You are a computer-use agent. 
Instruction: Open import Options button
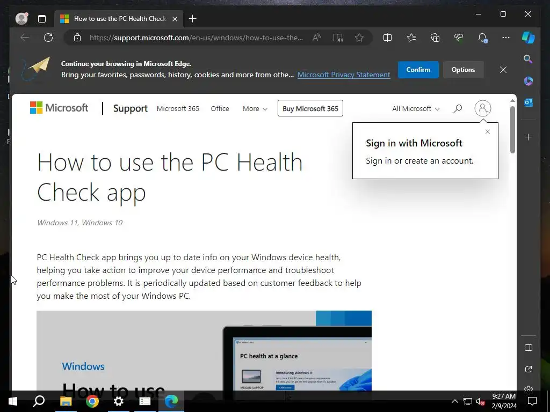tap(463, 70)
